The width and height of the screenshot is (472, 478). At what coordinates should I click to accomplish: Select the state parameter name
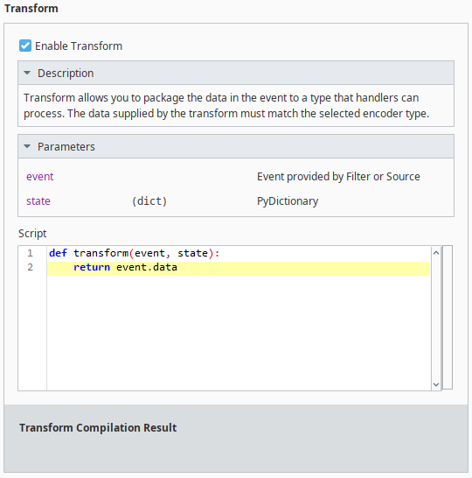pos(38,201)
